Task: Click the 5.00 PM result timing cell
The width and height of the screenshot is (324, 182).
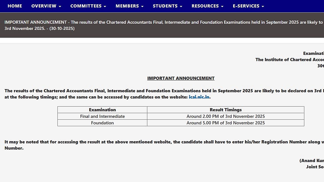Action: (x=225, y=123)
